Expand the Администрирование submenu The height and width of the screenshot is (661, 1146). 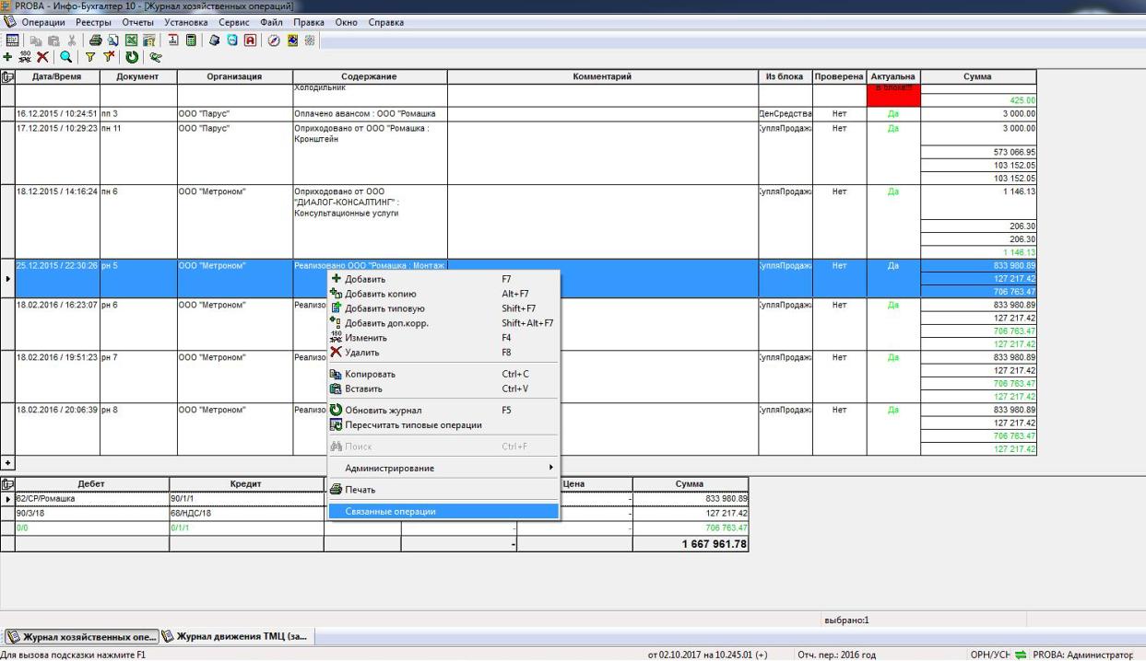[443, 468]
